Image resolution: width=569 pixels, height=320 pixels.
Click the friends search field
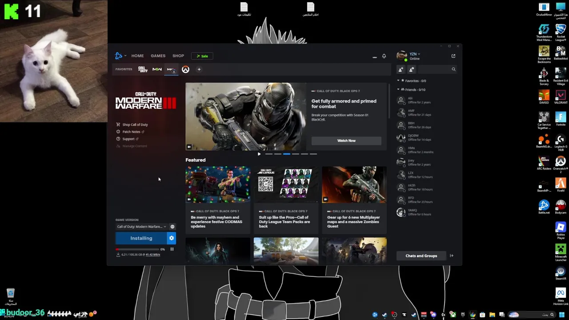438,69
